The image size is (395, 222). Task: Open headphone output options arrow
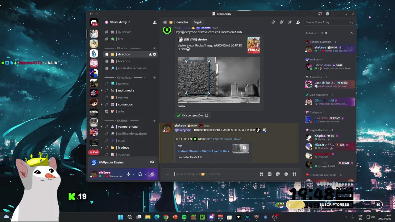pos(145,174)
